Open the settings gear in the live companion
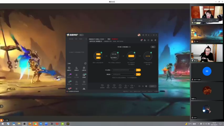The width and height of the screenshot is (224, 126). (x=146, y=86)
